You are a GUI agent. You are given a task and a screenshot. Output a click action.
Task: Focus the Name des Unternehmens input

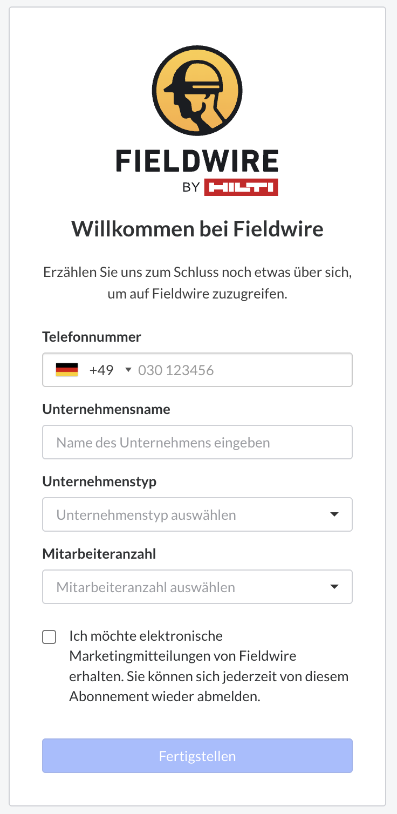pyautogui.click(x=197, y=443)
